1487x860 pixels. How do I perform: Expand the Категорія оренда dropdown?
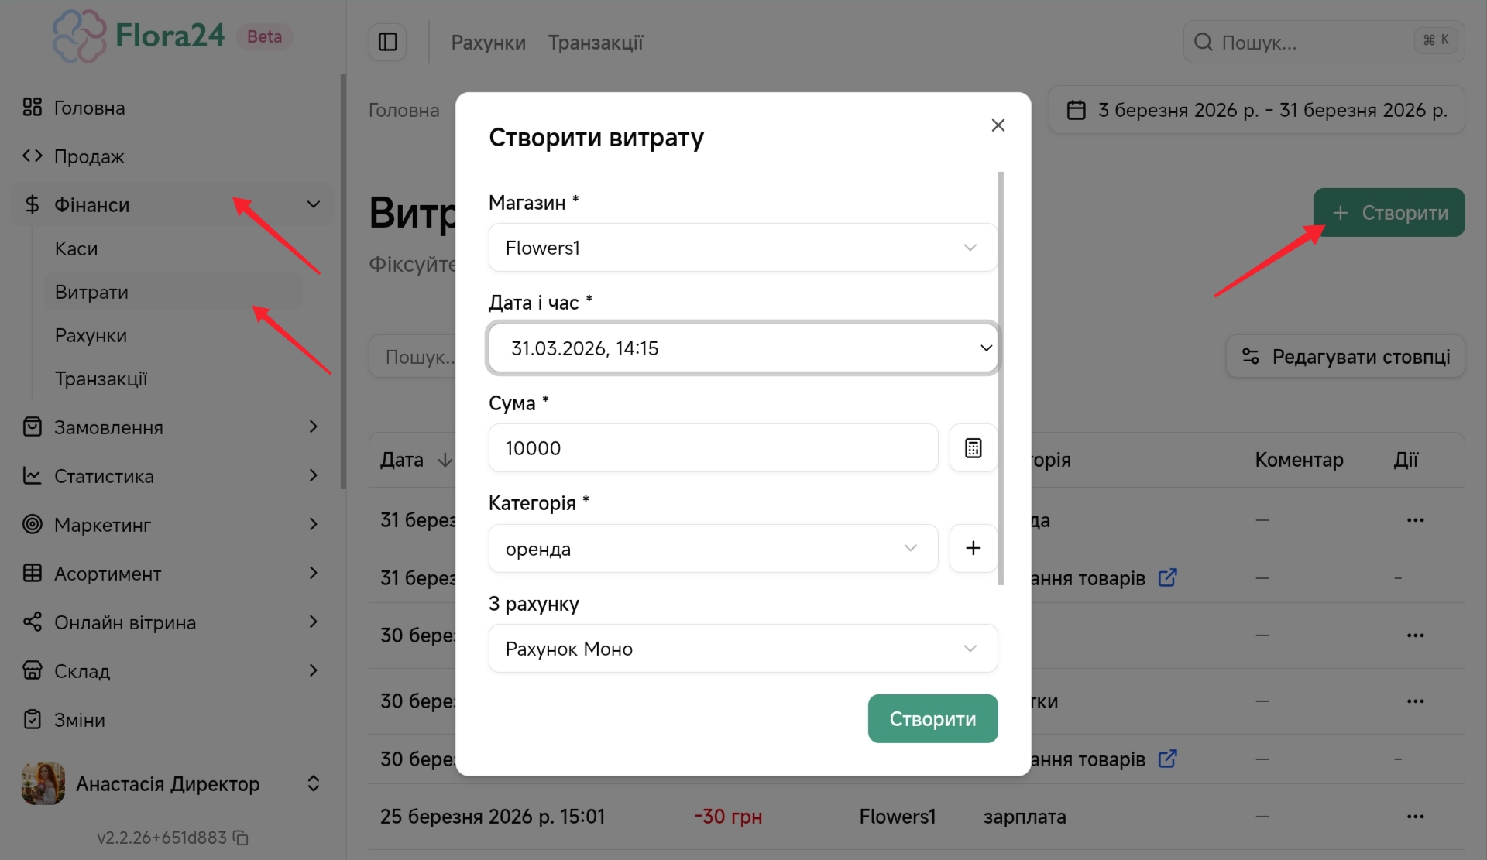click(713, 548)
